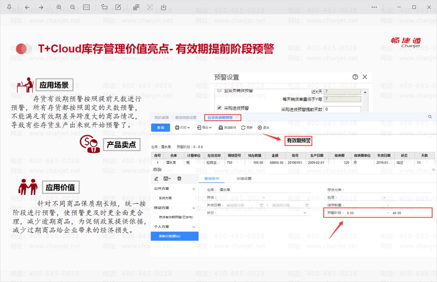The height and width of the screenshot is (282, 437).
Task: Go to the next image
Action: tap(41, 7)
